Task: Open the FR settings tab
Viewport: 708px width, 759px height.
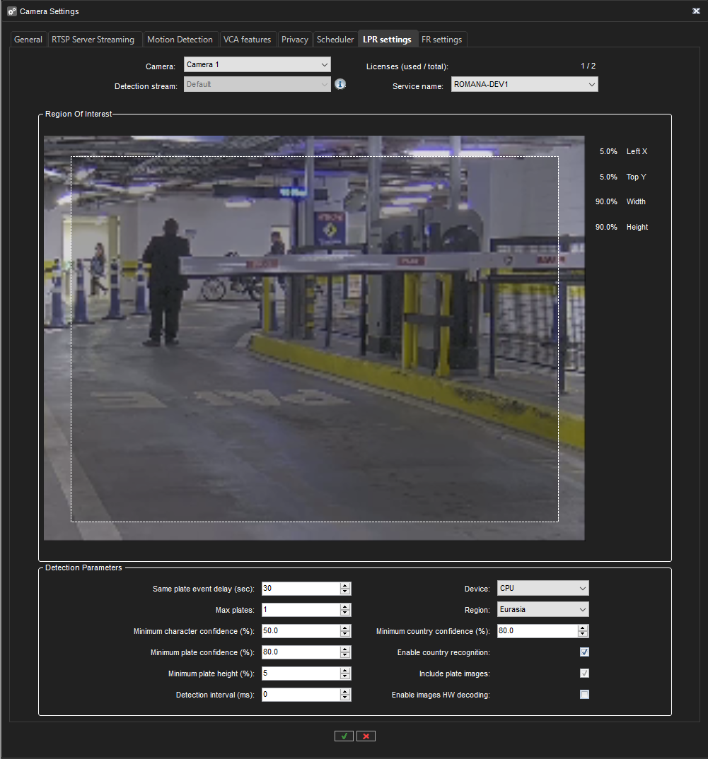Action: click(x=441, y=40)
